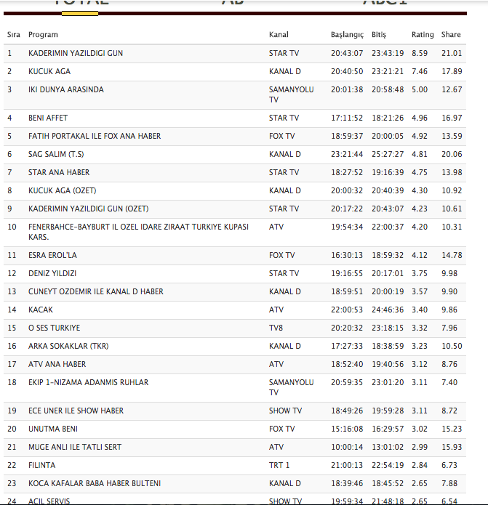
Task: Click start time 20:43:07
Action: pos(347,53)
